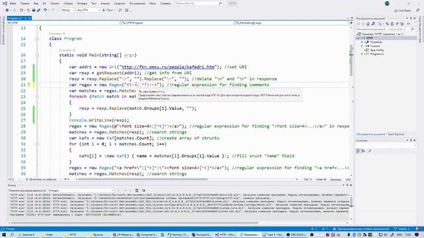Expand the Program.cs tree node
The width and height of the screenshot is (424, 238).
point(362,54)
